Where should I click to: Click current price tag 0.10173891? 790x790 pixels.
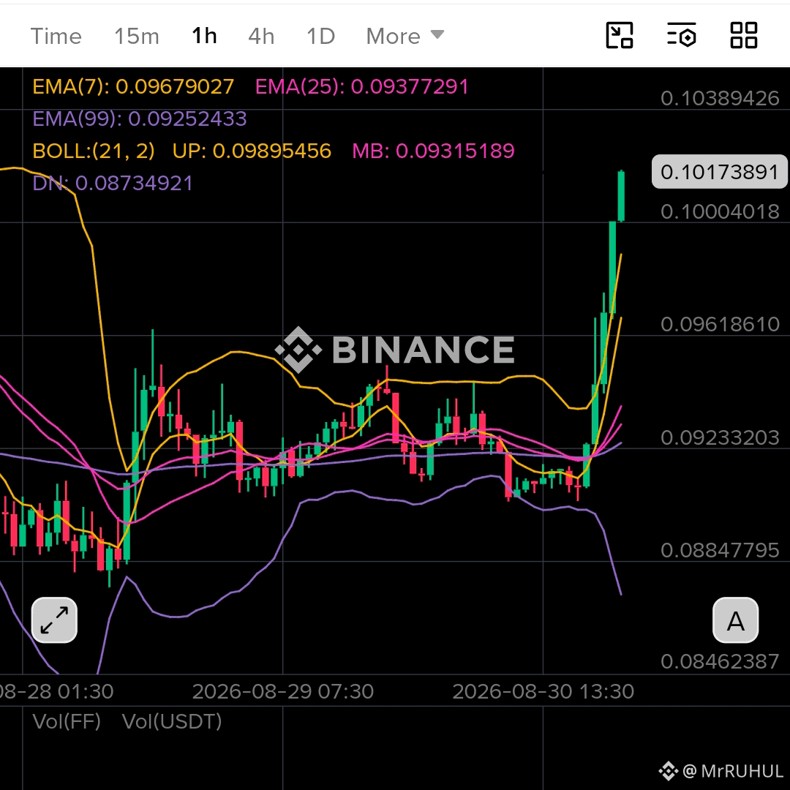coord(720,172)
